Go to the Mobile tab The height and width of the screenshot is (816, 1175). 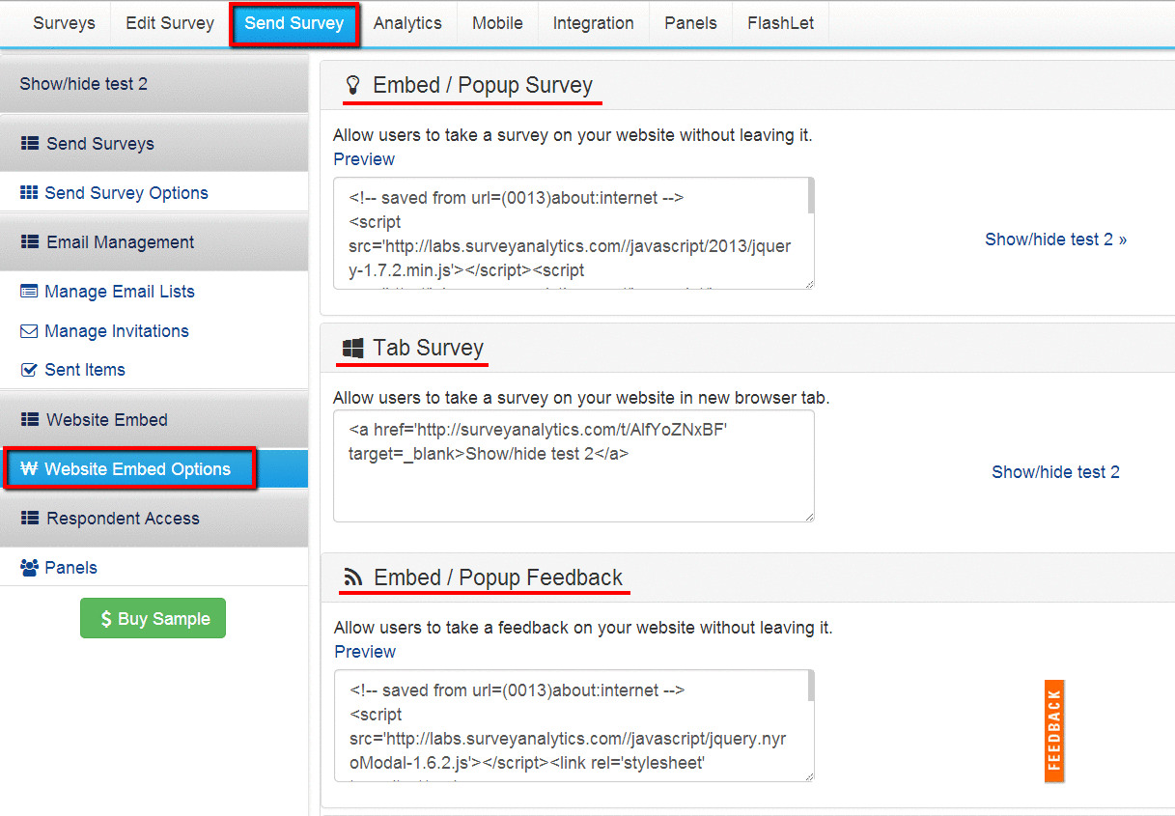[497, 23]
